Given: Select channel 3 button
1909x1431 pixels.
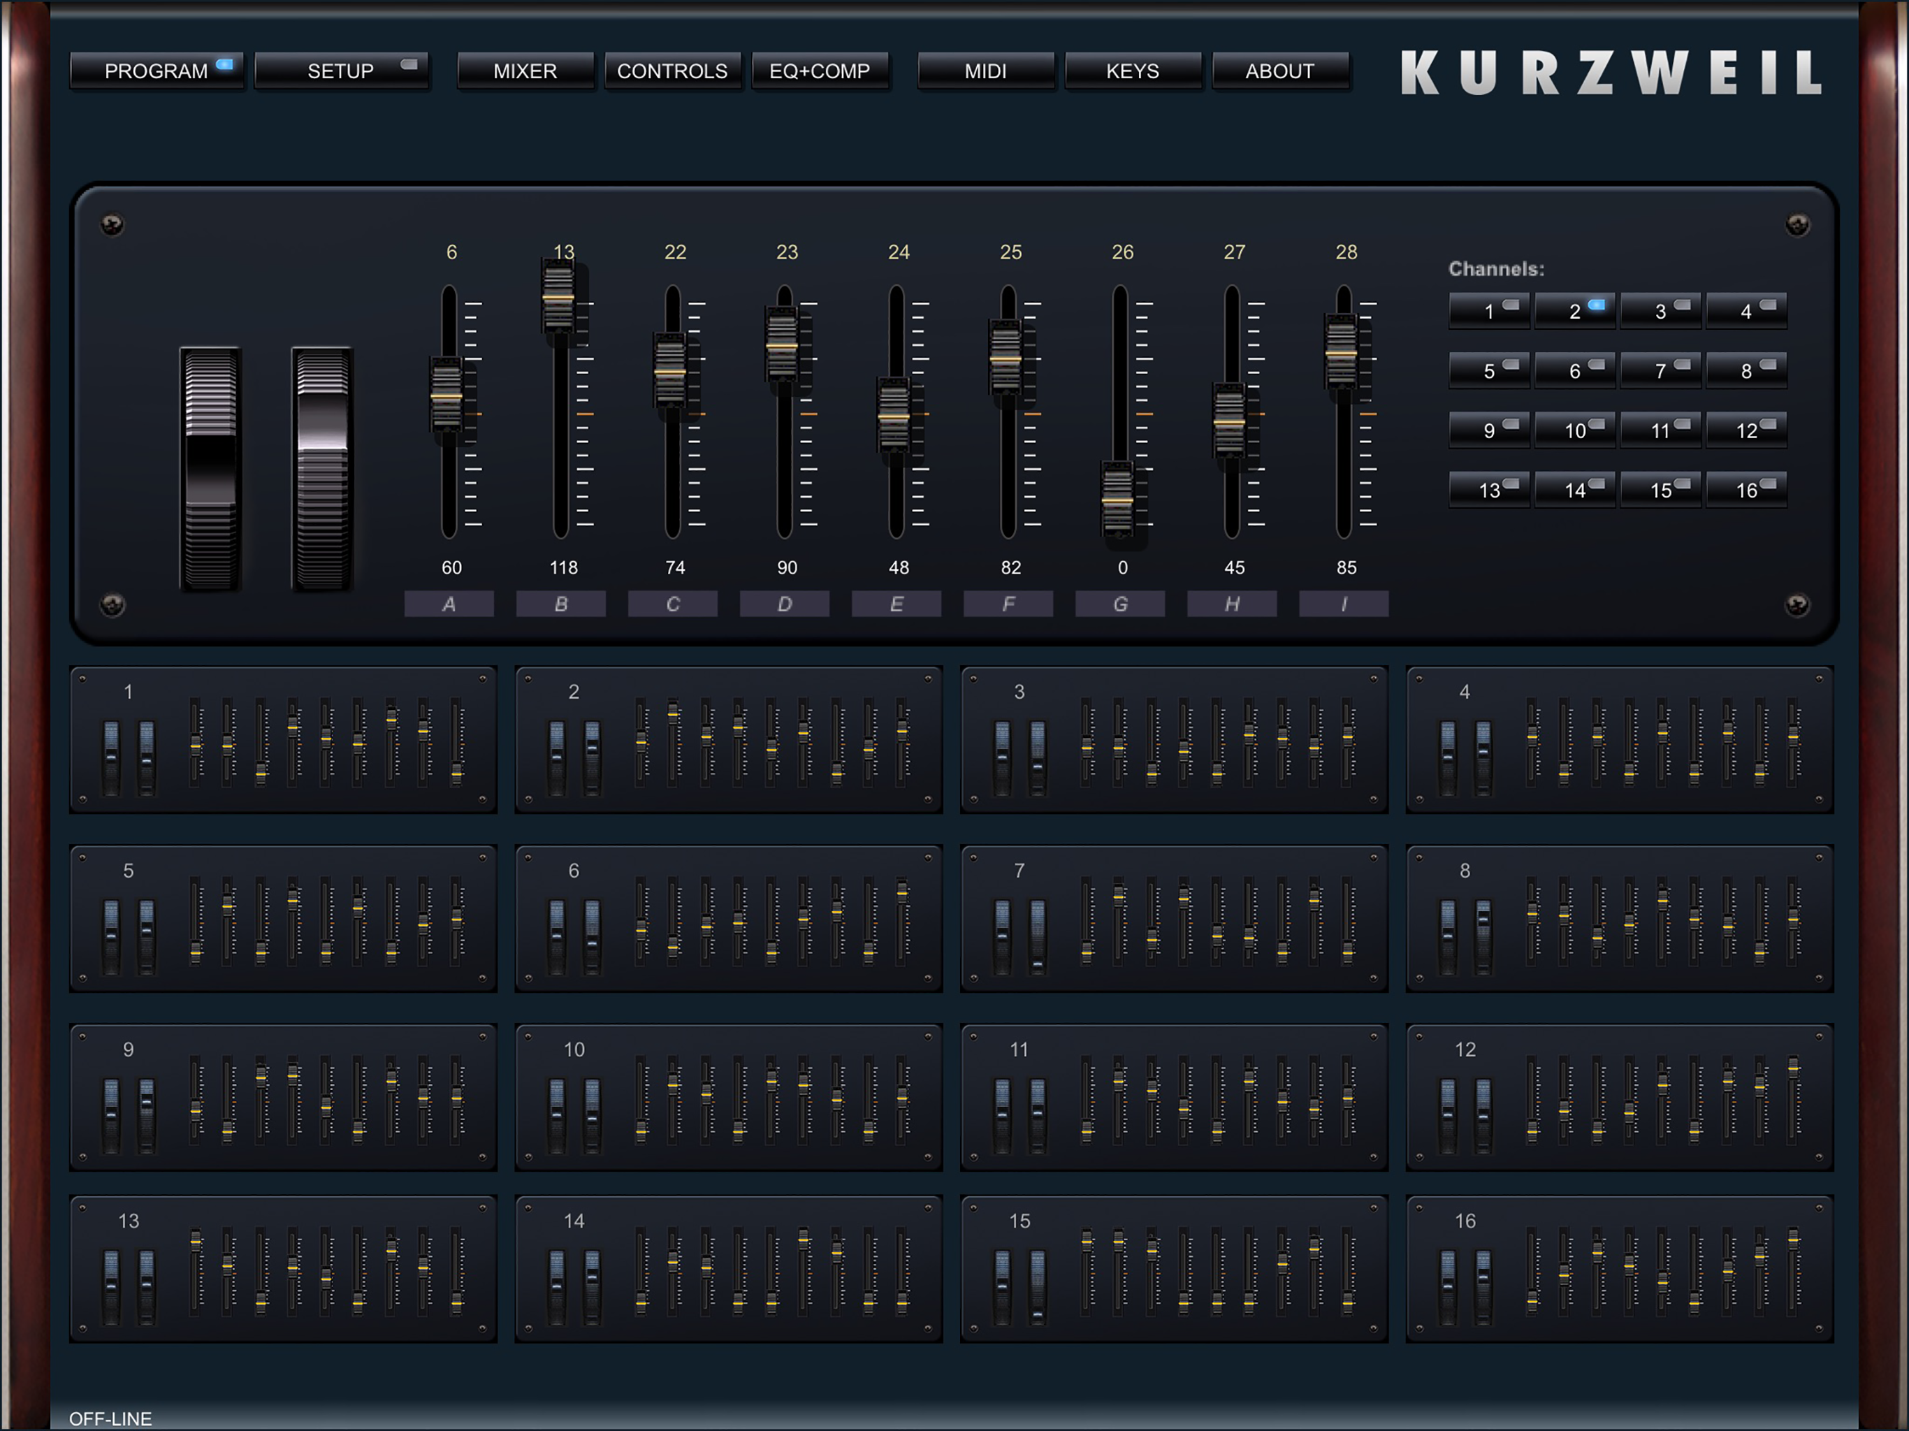Looking at the screenshot, I should coord(1660,311).
